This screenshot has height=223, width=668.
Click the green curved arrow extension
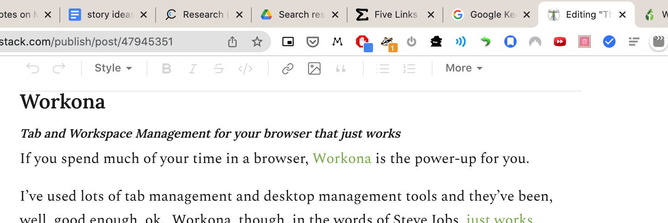point(485,42)
